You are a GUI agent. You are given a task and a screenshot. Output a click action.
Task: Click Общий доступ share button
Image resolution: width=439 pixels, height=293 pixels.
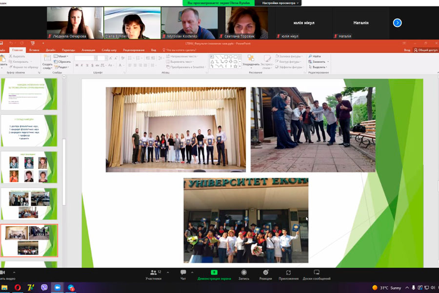tap(425, 50)
